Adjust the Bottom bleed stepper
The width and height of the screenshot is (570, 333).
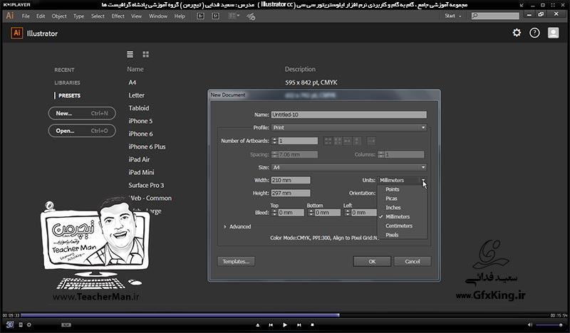[311, 213]
